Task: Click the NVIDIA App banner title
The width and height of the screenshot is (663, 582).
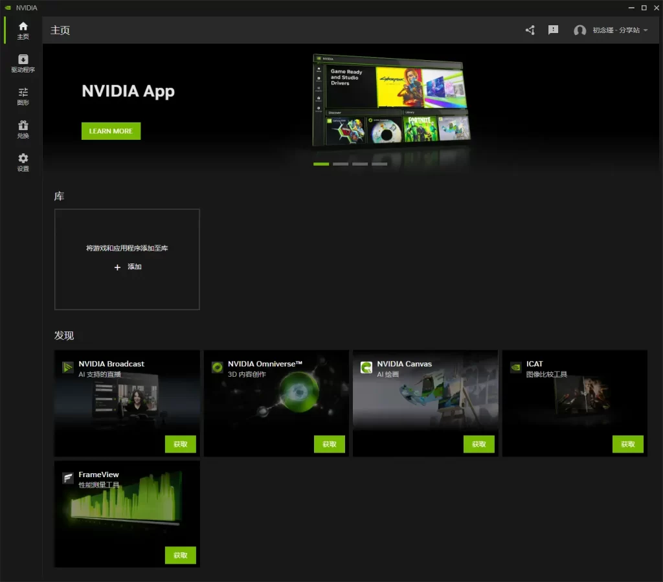Action: click(128, 91)
